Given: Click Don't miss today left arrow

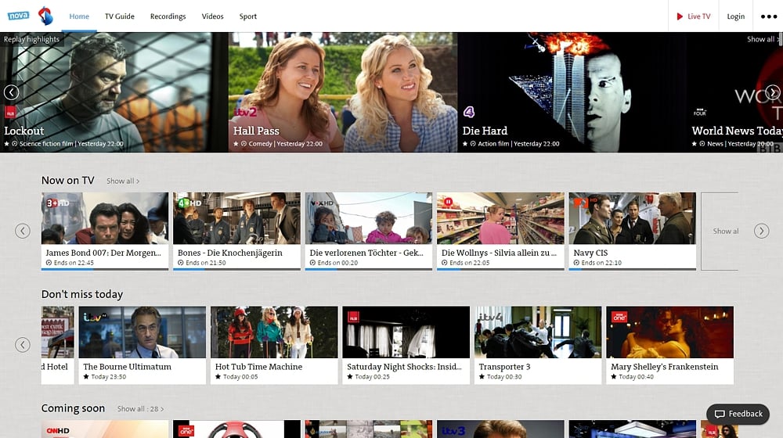Looking at the screenshot, I should pyautogui.click(x=23, y=345).
